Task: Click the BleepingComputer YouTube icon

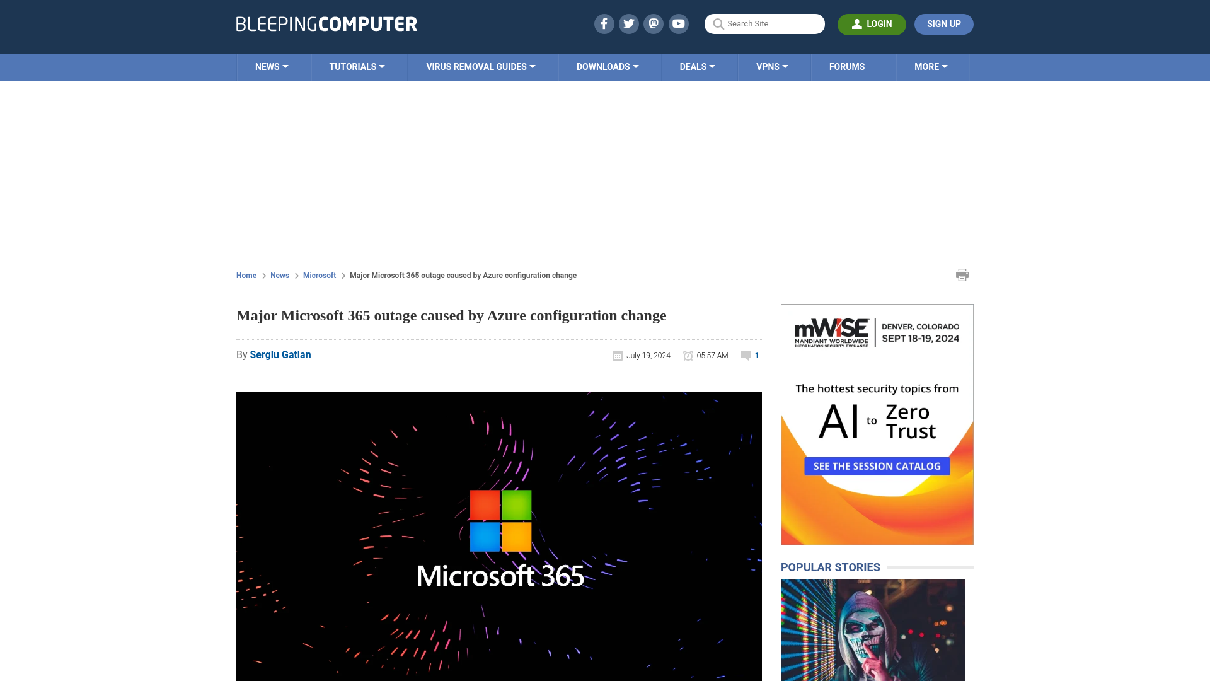Action: tap(679, 24)
